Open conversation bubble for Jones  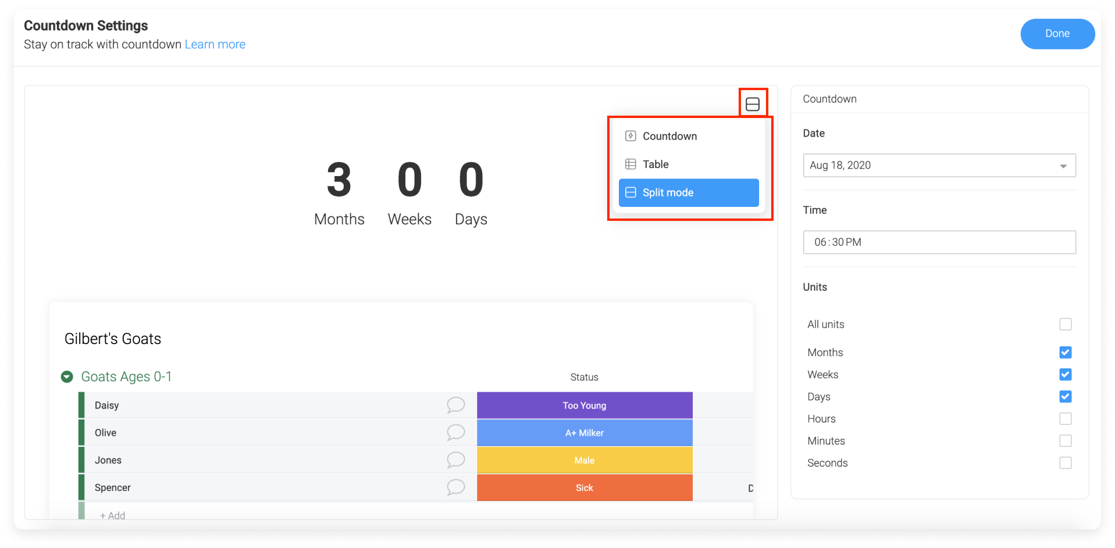[455, 460]
